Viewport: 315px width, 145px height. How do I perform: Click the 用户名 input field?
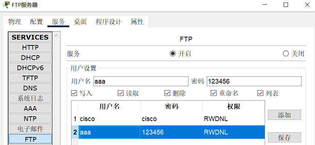[x=141, y=81]
